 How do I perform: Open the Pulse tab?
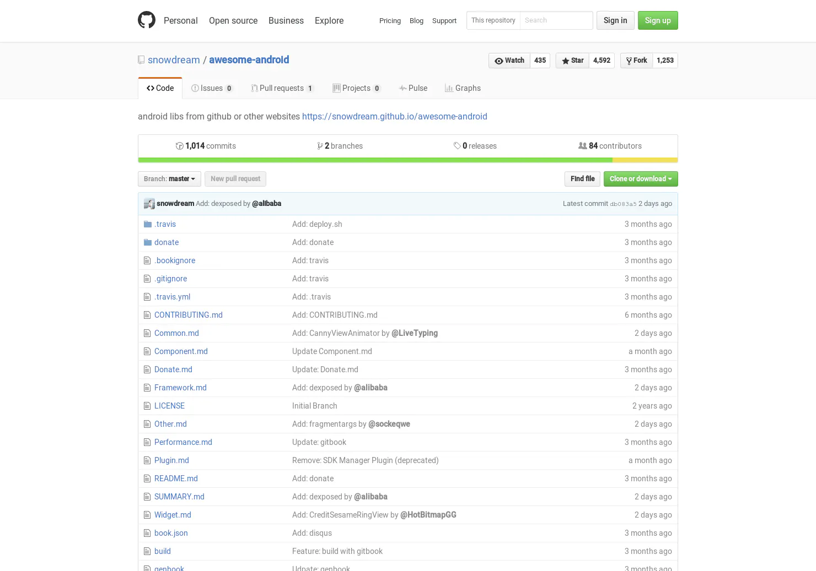point(414,88)
